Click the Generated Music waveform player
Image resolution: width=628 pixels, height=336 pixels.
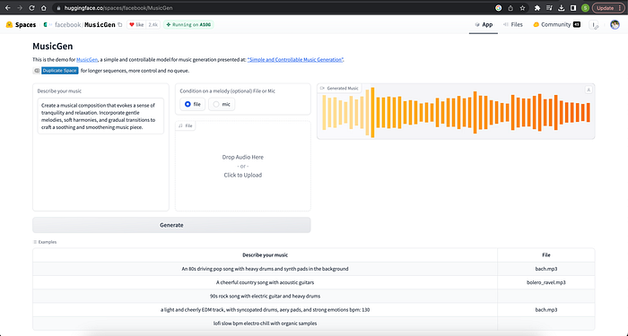pyautogui.click(x=456, y=112)
